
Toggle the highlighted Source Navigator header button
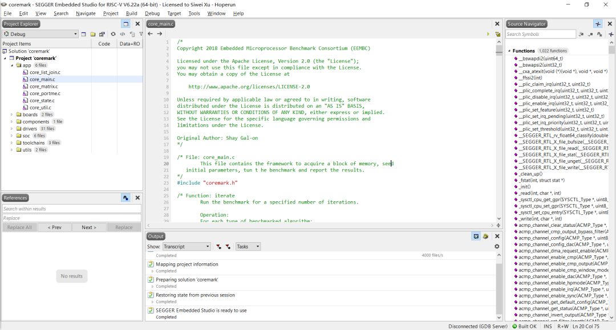(x=597, y=24)
